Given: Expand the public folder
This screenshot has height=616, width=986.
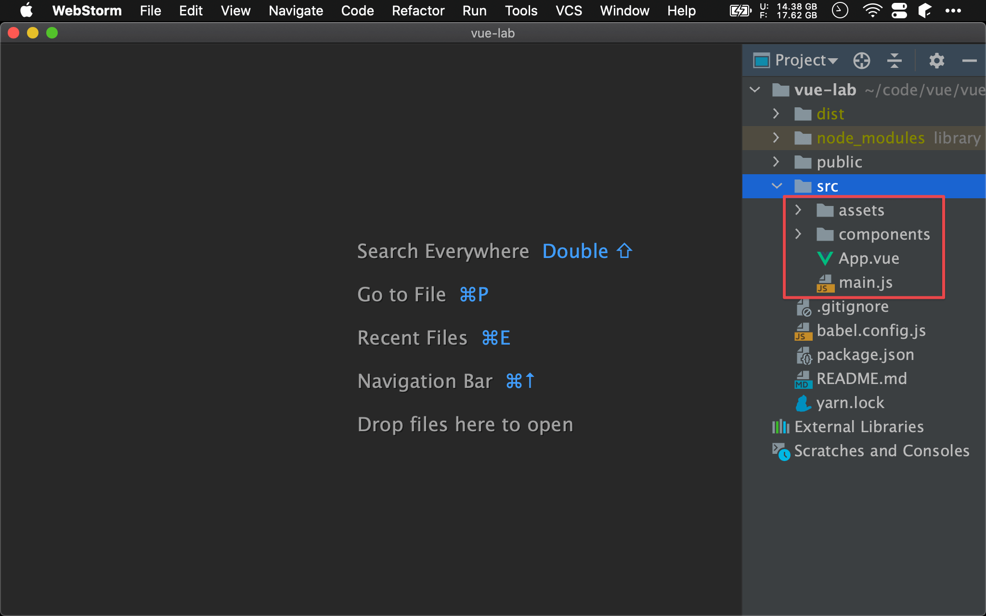Looking at the screenshot, I should tap(776, 162).
